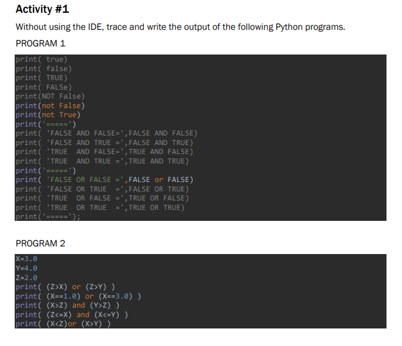Select the PROGRAM 1 label

click(40, 43)
